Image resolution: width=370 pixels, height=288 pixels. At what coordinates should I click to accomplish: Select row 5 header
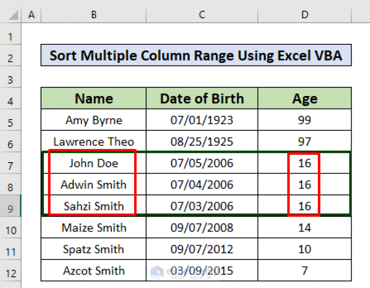pos(11,120)
